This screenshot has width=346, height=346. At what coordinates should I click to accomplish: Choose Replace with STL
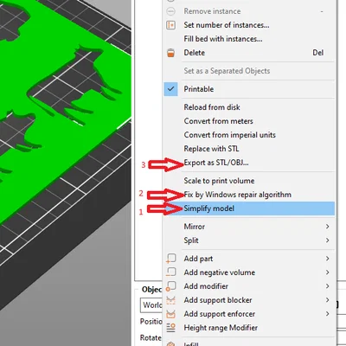[211, 149]
